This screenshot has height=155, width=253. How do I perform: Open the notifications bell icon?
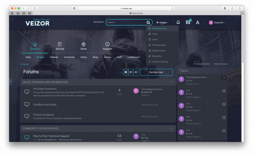point(178,22)
